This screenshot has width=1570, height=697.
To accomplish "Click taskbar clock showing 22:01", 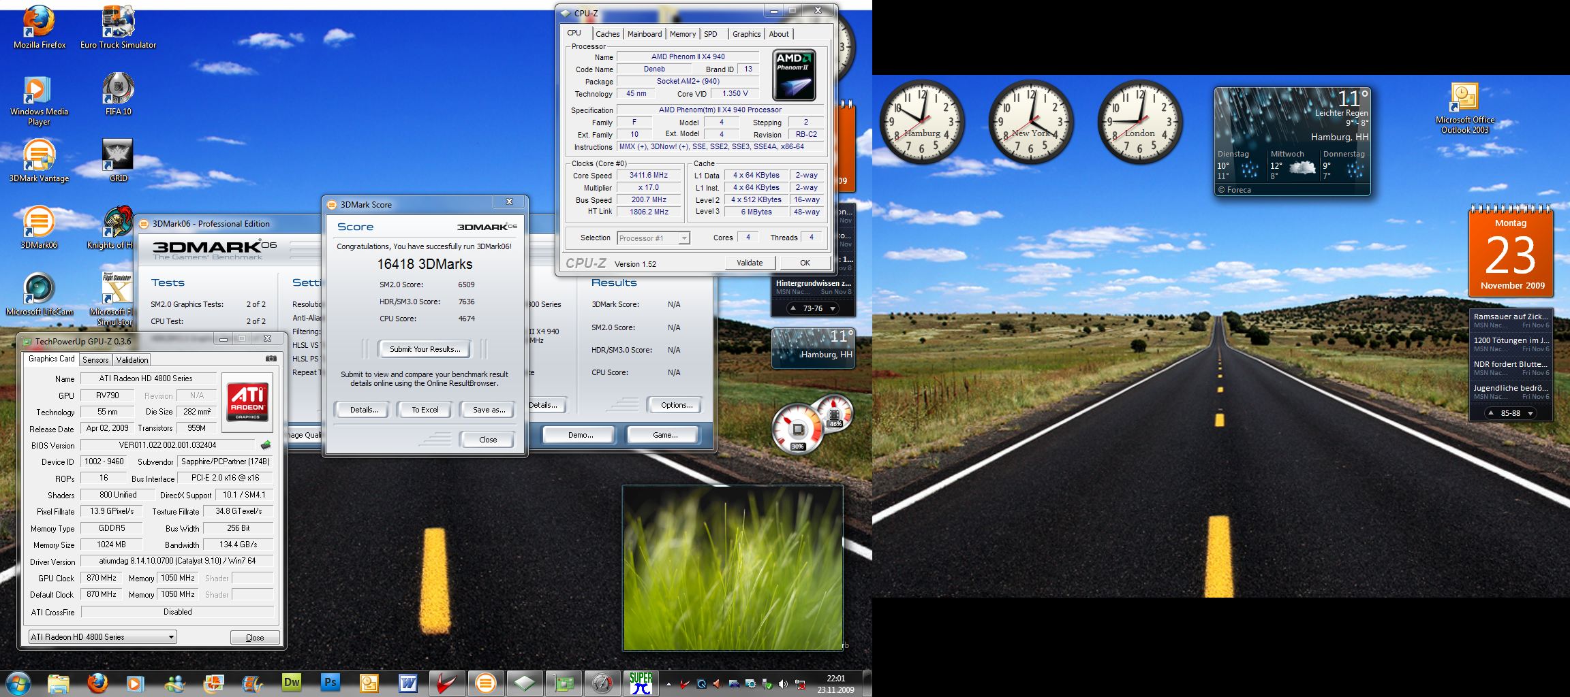I will click(835, 684).
